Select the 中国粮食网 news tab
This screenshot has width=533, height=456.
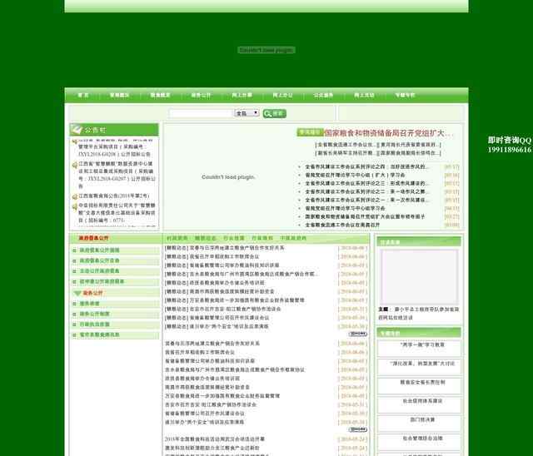coord(293,238)
